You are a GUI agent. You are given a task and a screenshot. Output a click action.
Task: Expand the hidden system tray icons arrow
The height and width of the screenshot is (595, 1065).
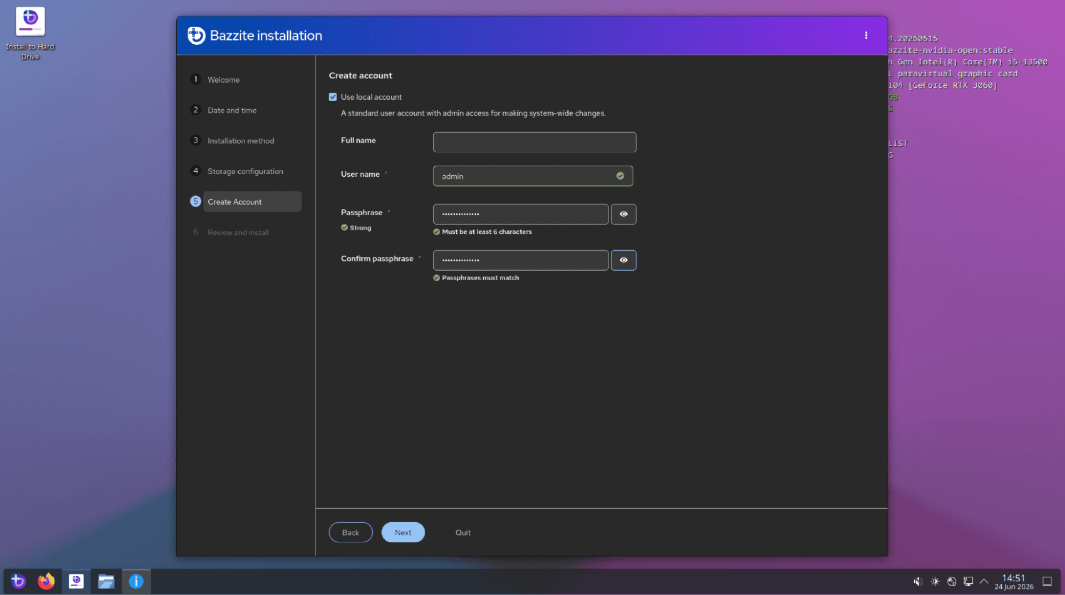(x=984, y=581)
